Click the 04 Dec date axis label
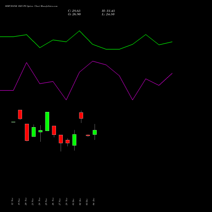 94,201
